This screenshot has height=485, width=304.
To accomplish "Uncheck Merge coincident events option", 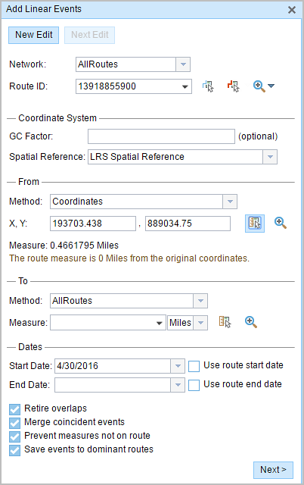I will [14, 423].
